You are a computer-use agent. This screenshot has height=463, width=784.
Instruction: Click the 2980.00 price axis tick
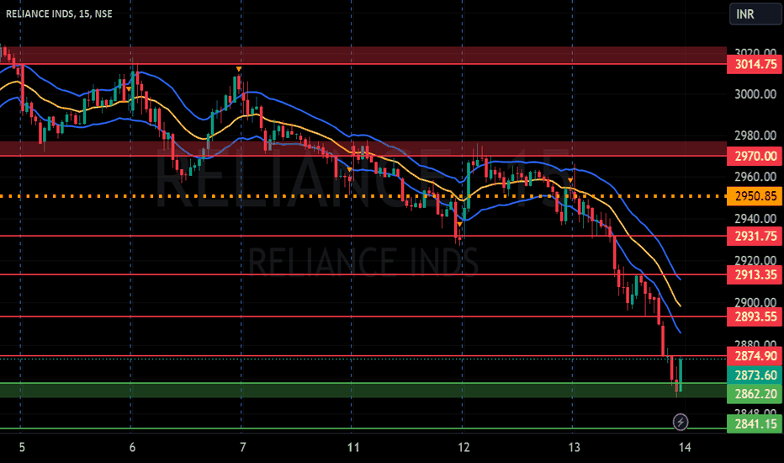[x=755, y=136]
